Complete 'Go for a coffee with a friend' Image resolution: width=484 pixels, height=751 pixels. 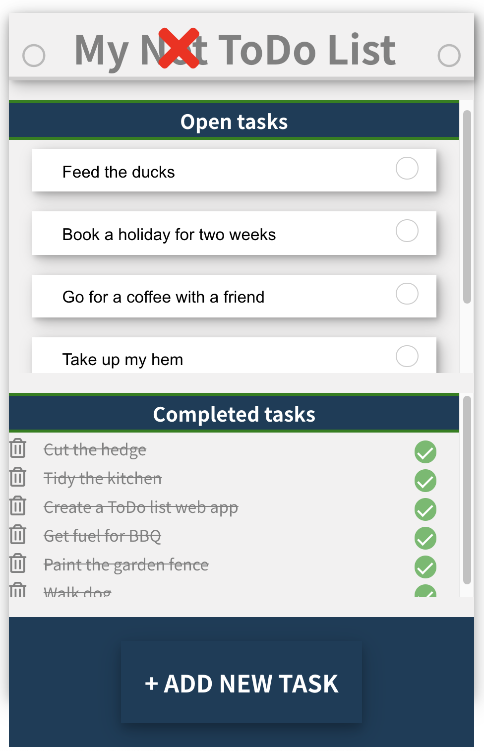407,294
